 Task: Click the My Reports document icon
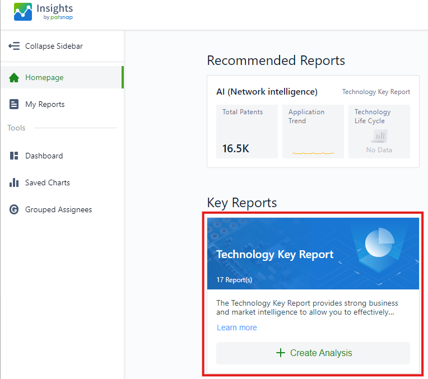point(14,105)
